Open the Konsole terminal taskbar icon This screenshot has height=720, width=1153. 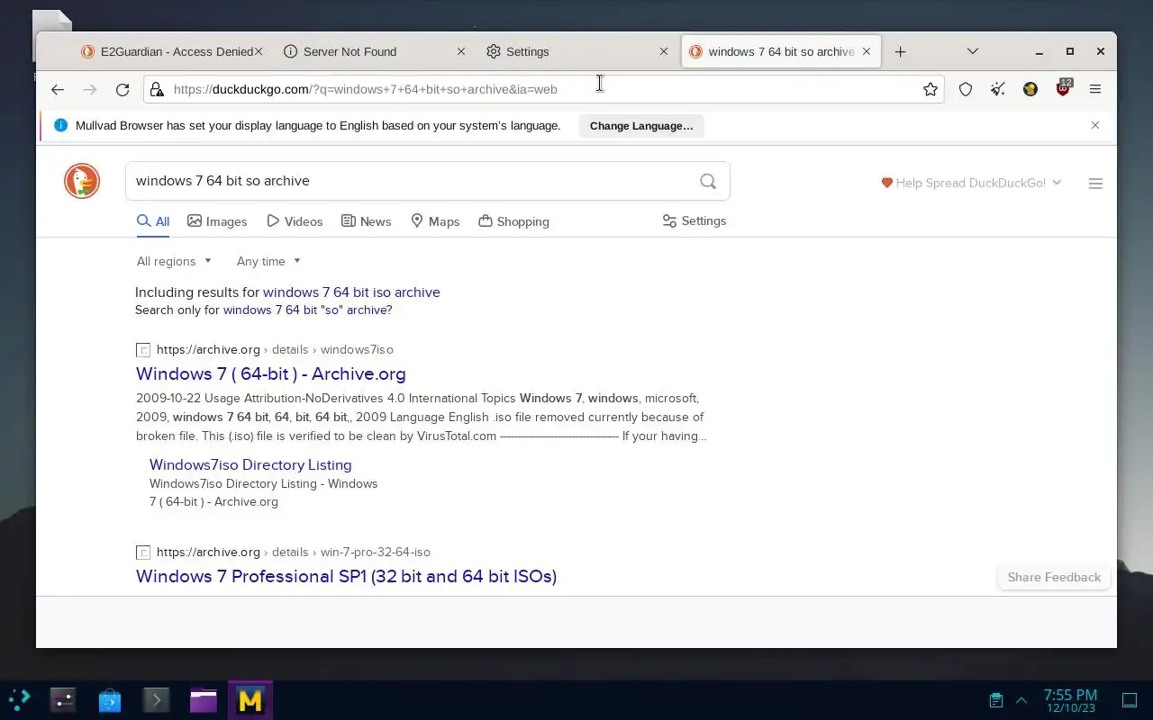click(x=157, y=699)
